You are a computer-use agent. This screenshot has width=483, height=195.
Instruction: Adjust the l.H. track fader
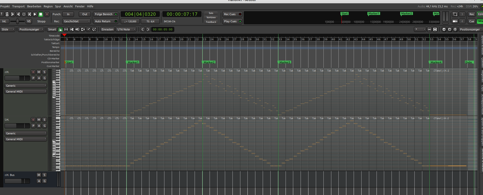click(x=17, y=126)
